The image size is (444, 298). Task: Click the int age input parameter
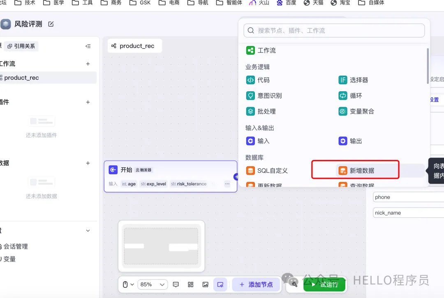pos(129,184)
